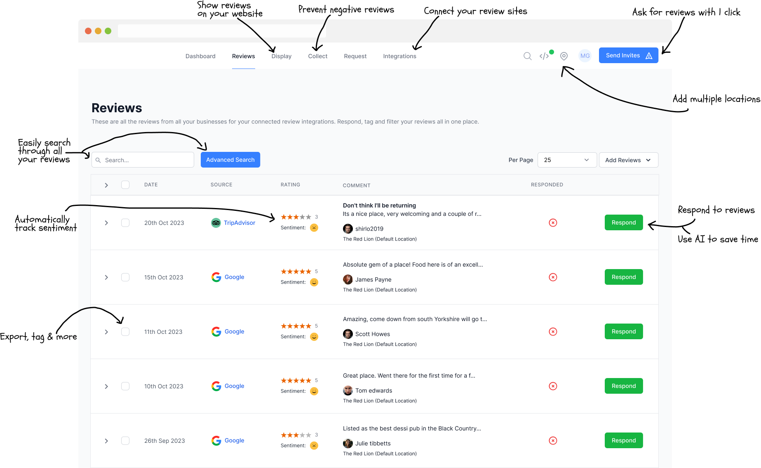Click the TripAdvisor source icon on shirlo2019's review

point(216,222)
